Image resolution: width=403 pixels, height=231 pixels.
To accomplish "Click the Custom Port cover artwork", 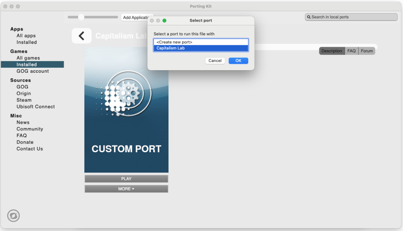I will coord(126,109).
